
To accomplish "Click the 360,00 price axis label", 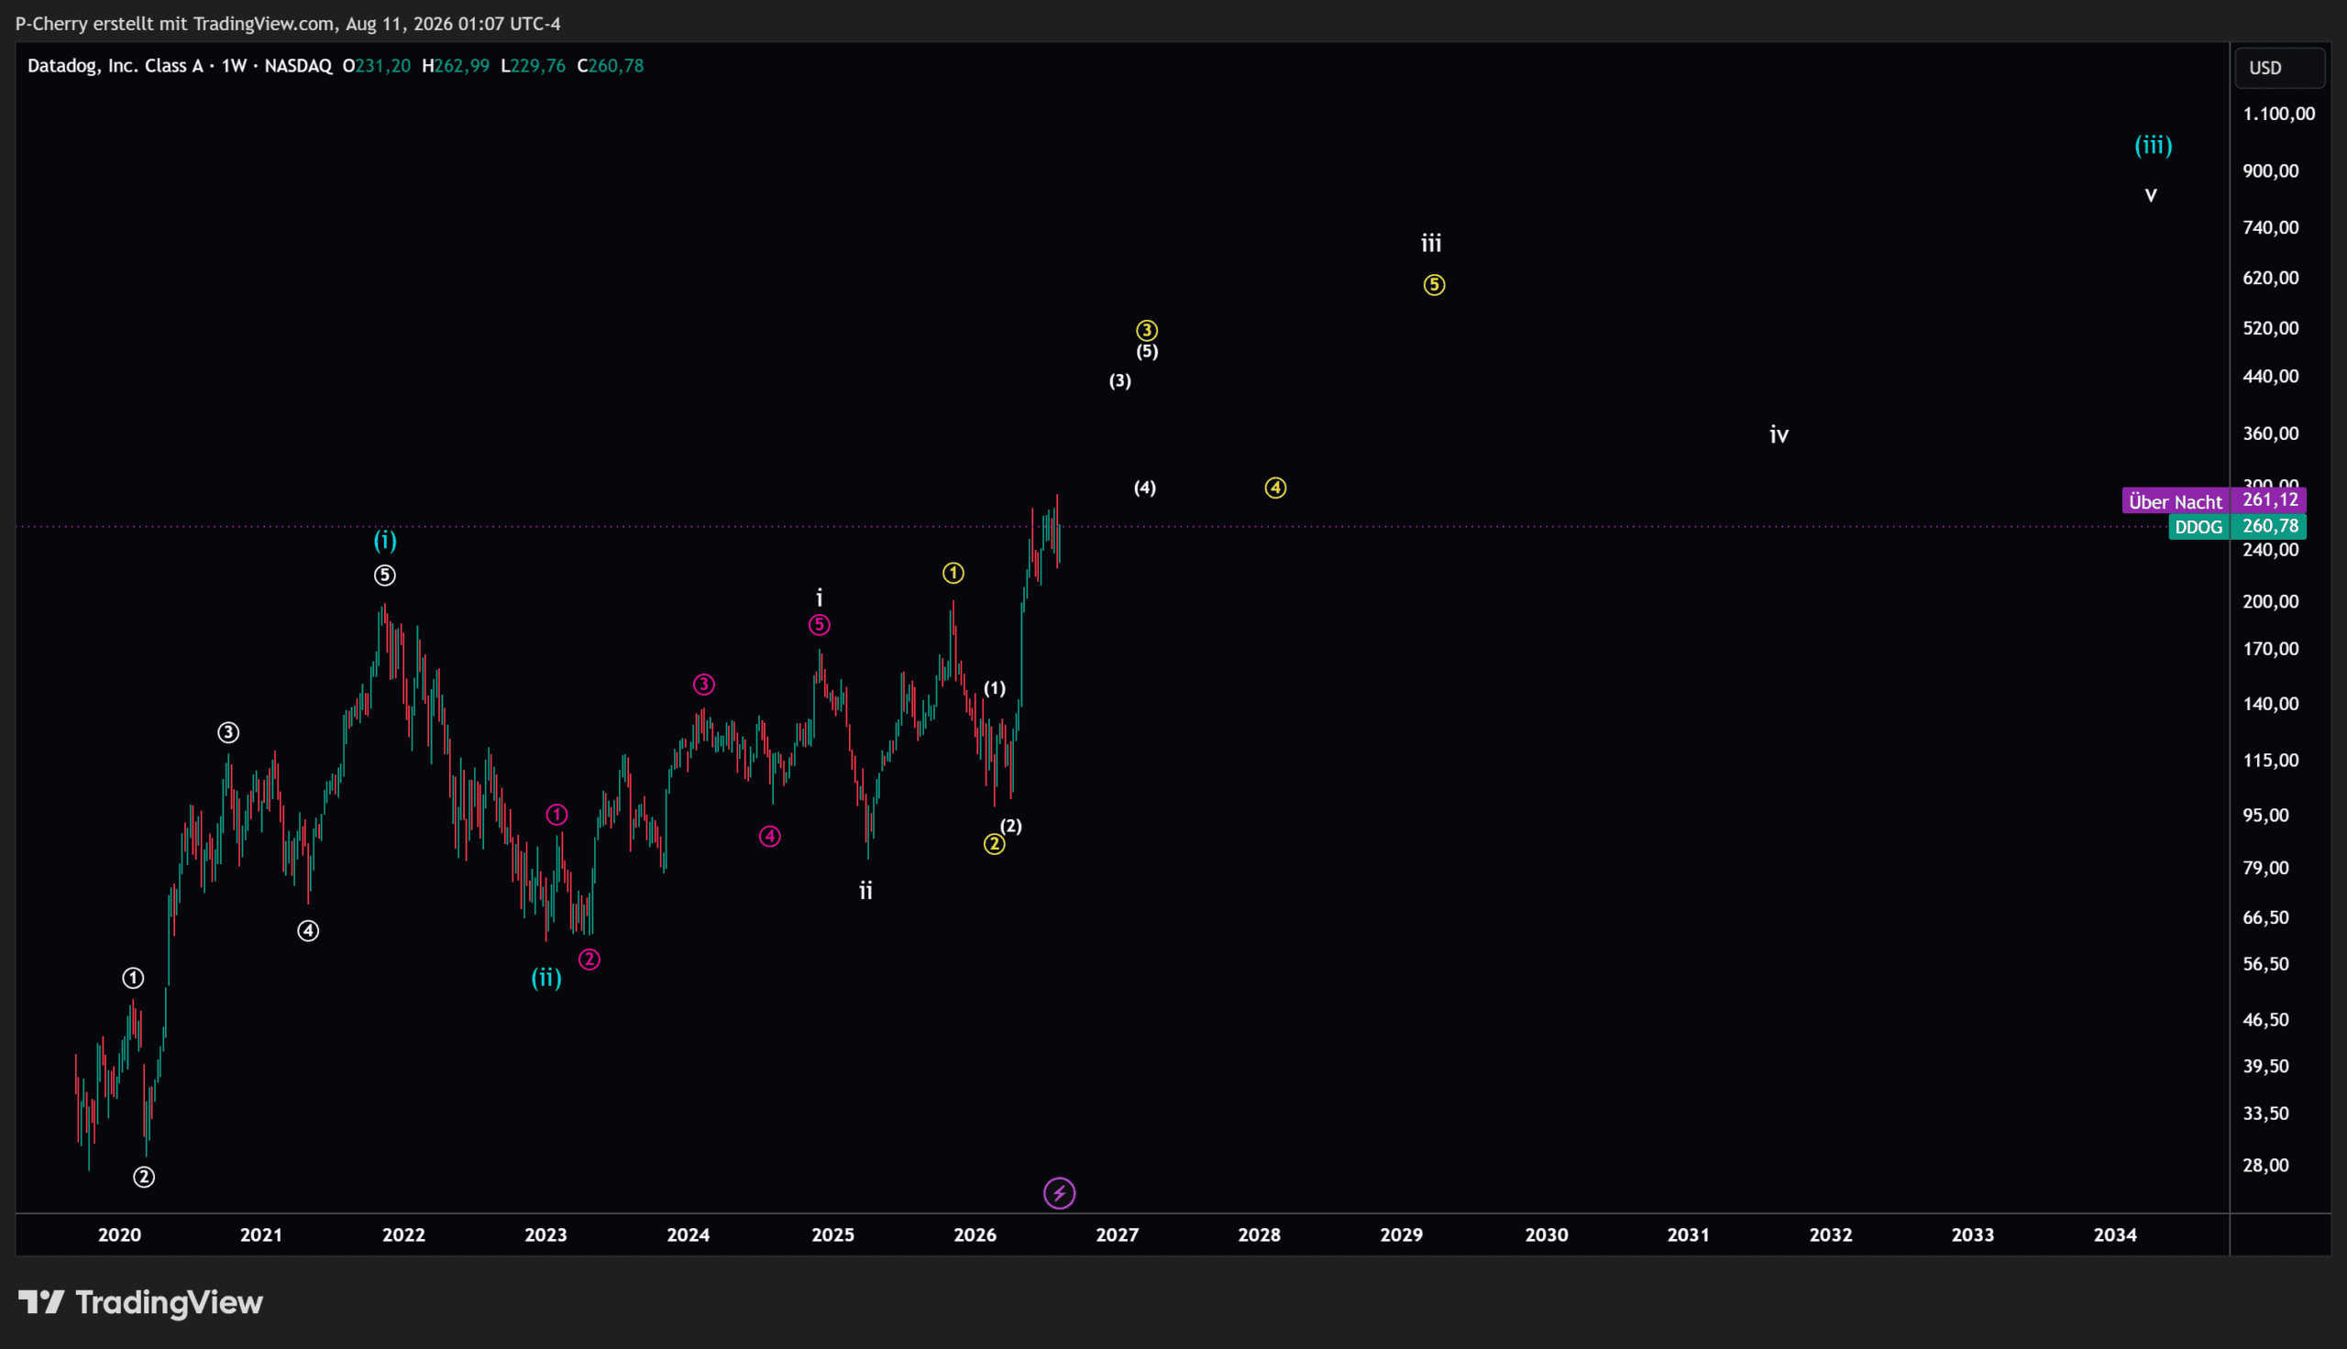I will click(2270, 433).
